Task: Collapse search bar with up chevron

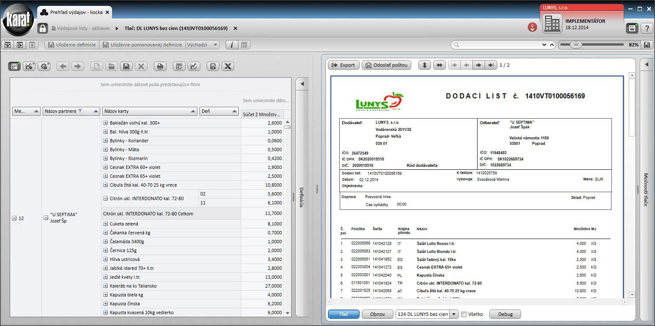Action: tap(551, 45)
